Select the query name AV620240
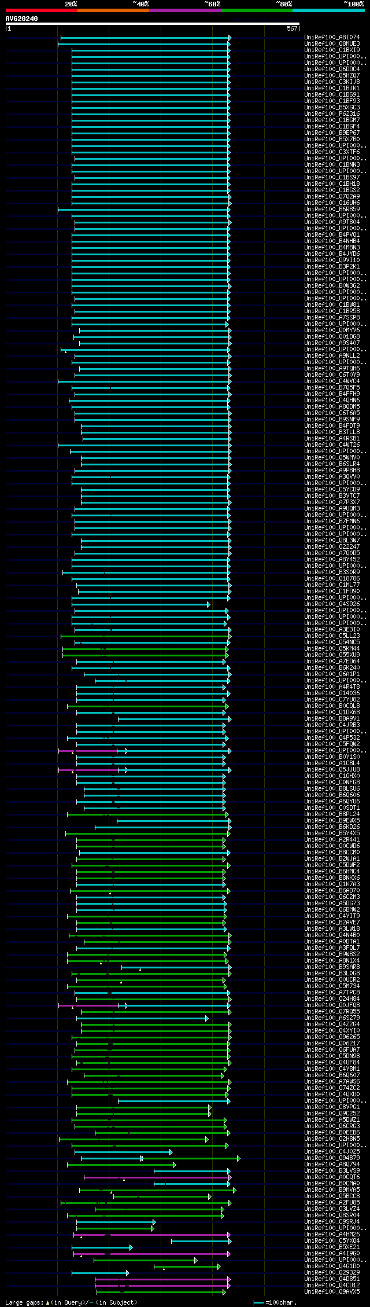This screenshot has width=370, height=1307. 22,19
